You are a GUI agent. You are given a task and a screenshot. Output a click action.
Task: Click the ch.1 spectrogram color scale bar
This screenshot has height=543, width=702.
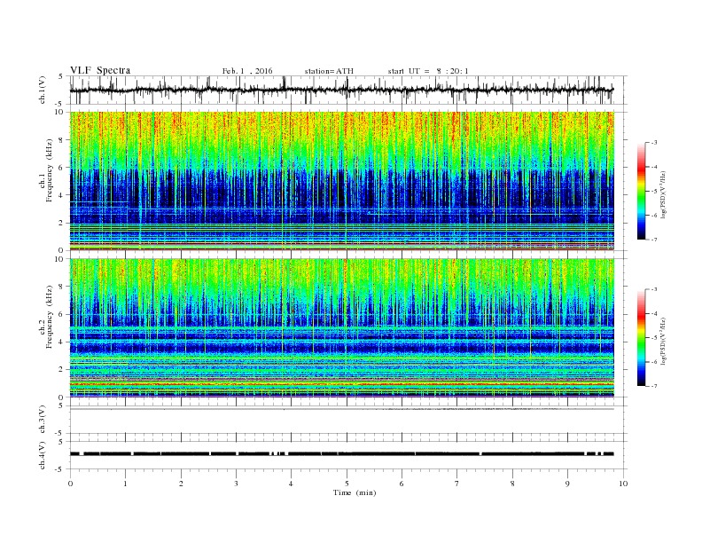pos(641,191)
